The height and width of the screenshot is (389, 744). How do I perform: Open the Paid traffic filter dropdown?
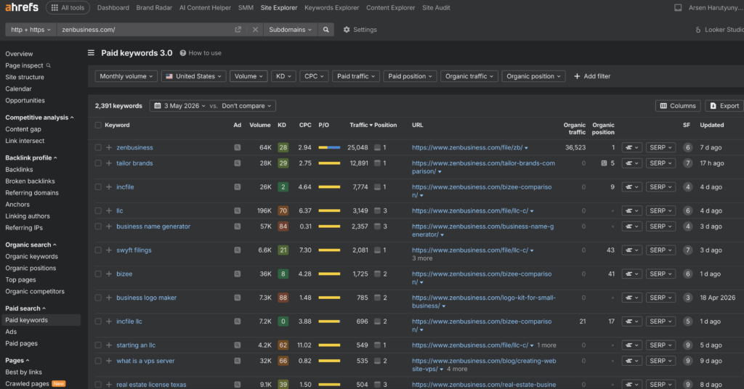point(356,76)
